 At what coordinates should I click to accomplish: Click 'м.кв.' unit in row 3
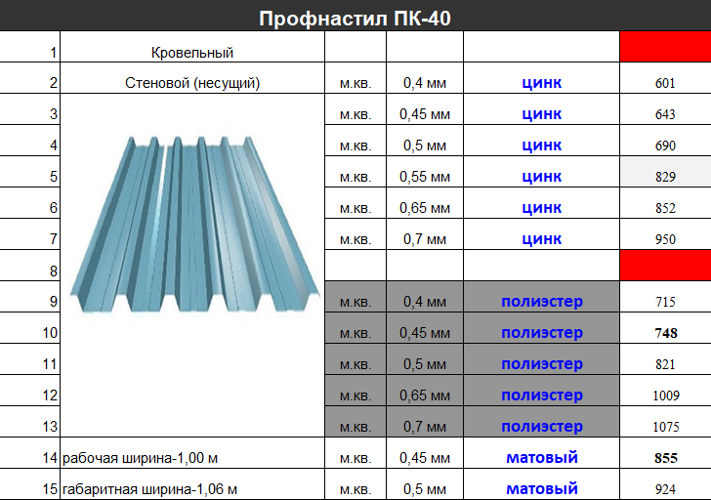[x=355, y=115]
